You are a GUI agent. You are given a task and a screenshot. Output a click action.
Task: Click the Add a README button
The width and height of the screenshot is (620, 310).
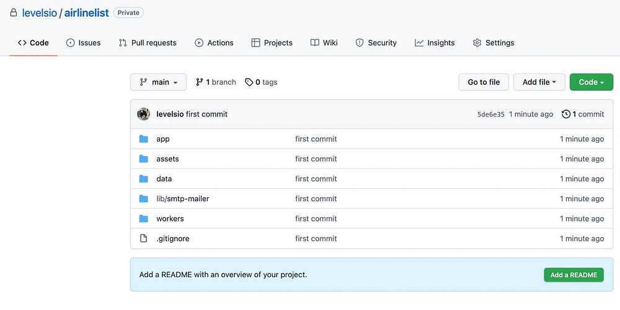coord(573,275)
